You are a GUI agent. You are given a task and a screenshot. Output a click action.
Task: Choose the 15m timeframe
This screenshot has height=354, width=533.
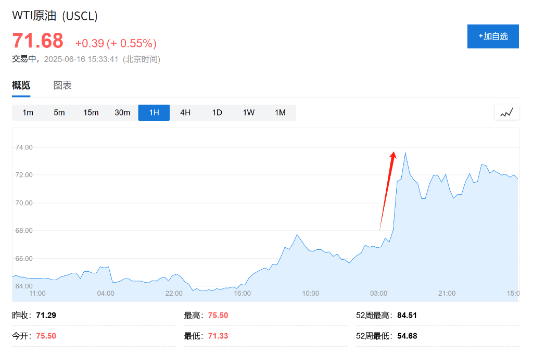[x=91, y=112]
